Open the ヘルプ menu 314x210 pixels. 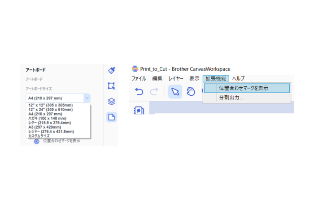click(238, 79)
